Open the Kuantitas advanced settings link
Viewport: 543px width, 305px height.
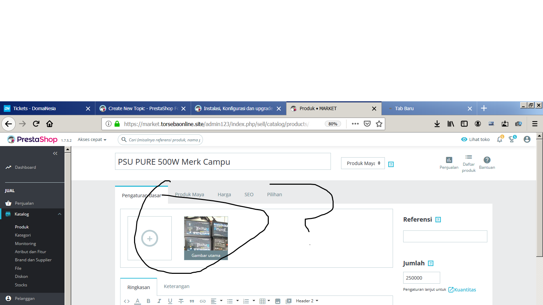[462, 290]
